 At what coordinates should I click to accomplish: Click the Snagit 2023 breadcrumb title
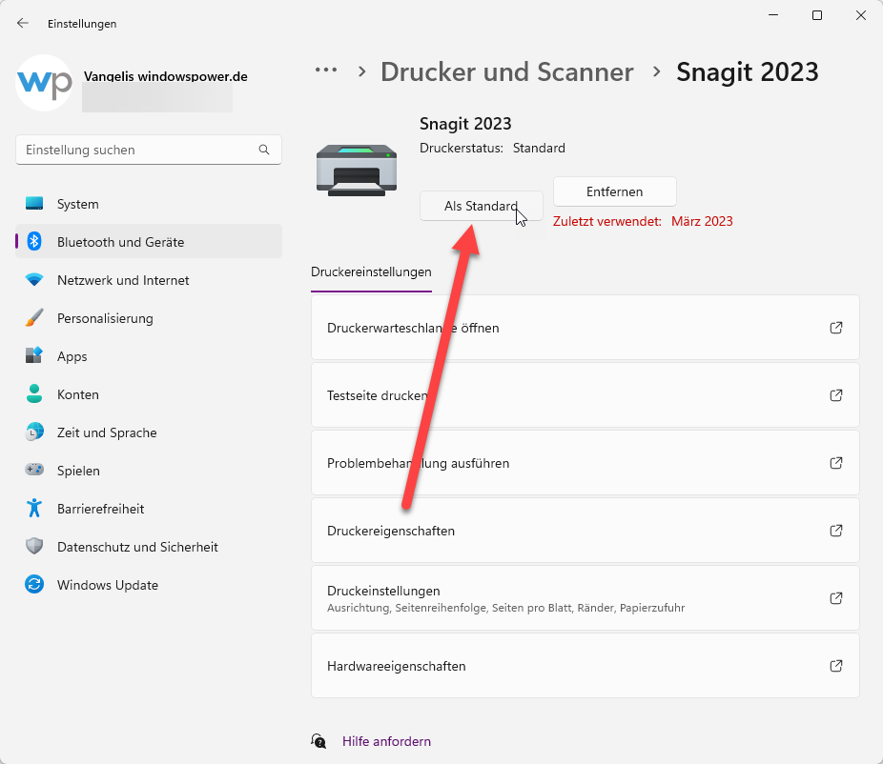pos(748,72)
